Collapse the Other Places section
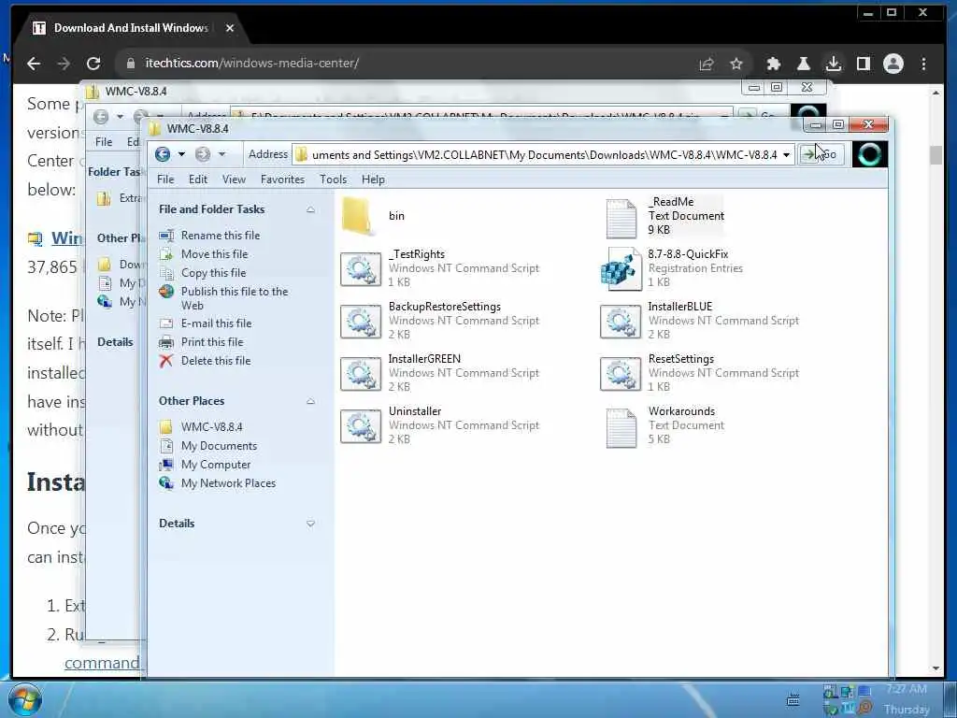 pyautogui.click(x=310, y=401)
